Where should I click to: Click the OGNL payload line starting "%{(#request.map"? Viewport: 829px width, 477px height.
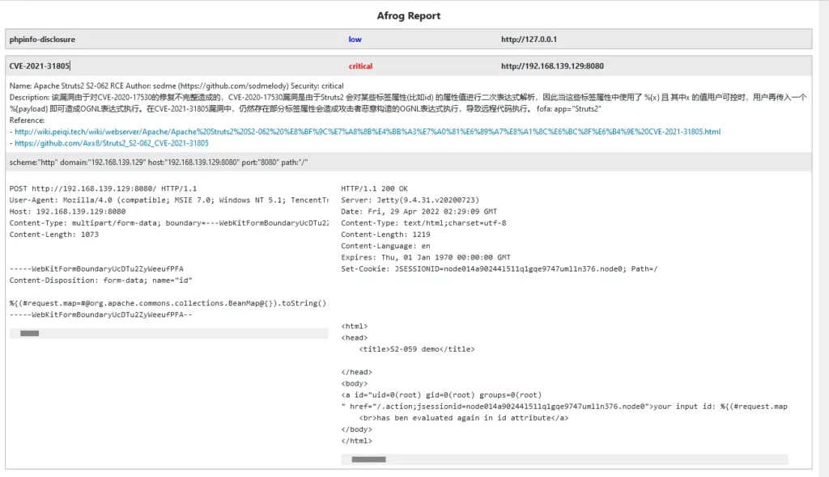pos(168,303)
